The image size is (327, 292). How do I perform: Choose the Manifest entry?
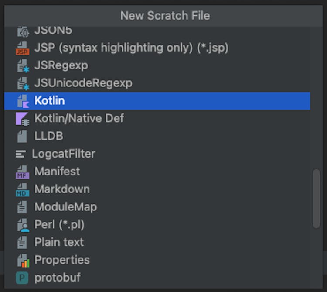point(57,172)
